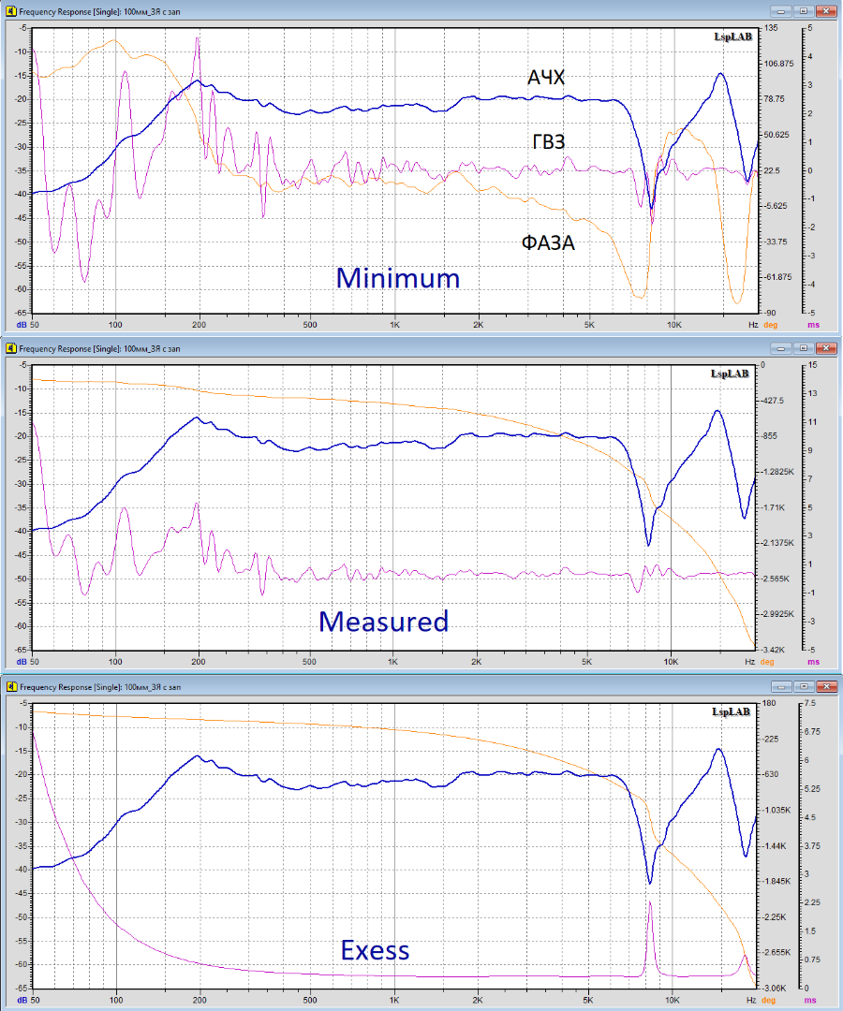This screenshot has height=1011, width=843.
Task: Click the LspLAB logo in the top graph
Action: [x=730, y=37]
